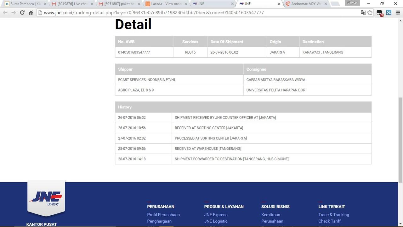Open the extension icon with red badge
Screen dimensions: 403x227
(379, 13)
